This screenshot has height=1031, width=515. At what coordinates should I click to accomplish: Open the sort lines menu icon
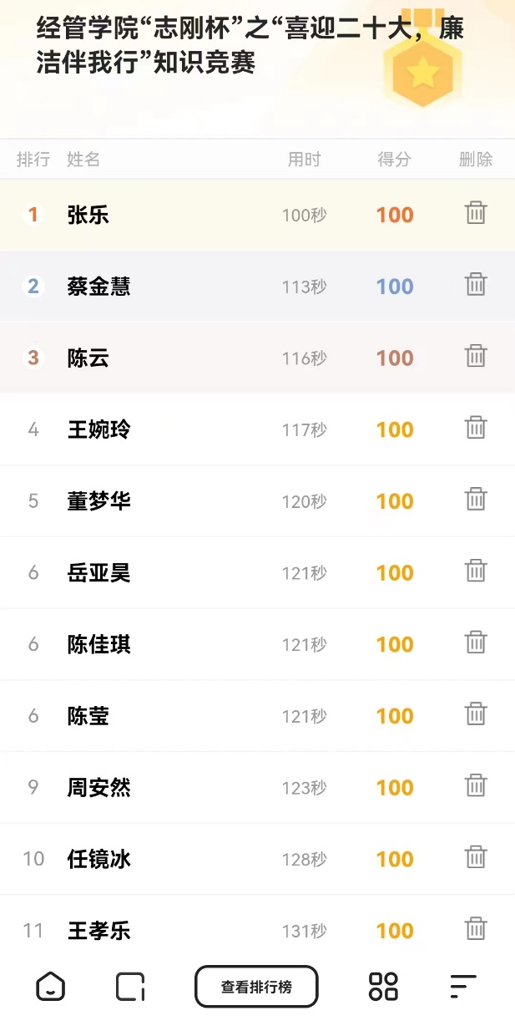462,987
